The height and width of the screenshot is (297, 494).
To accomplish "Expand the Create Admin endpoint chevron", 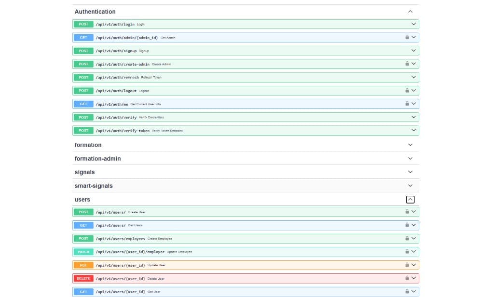I will pyautogui.click(x=413, y=64).
